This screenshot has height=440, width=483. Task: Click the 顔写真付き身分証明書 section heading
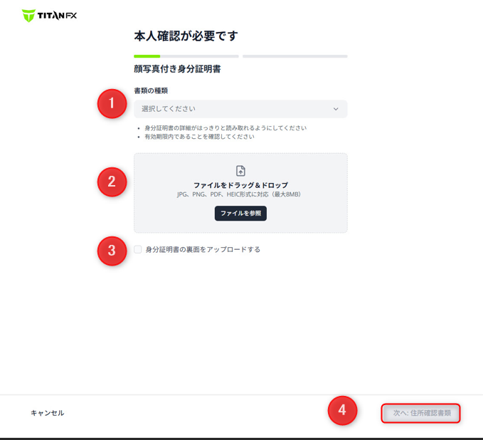177,70
